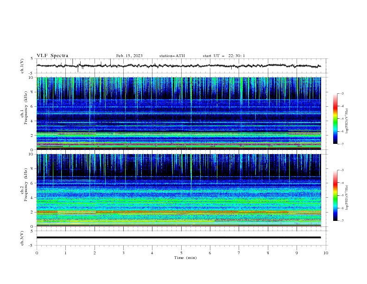367x284 pixels.
Task: Click the "VLF Spectra" title text
Action: click(x=52, y=56)
